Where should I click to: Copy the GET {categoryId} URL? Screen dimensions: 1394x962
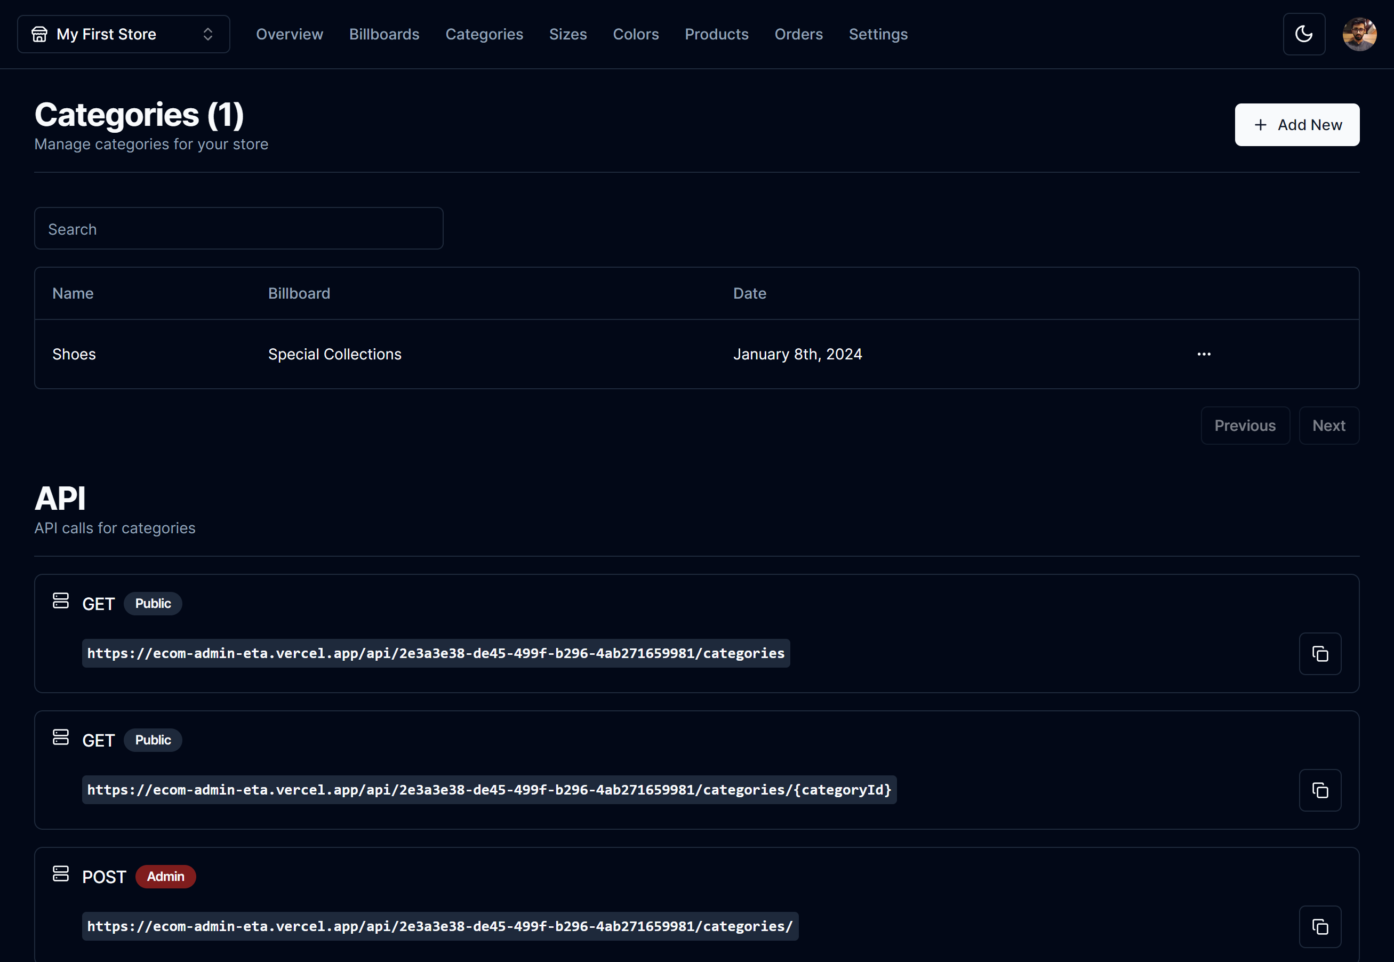pyautogui.click(x=1320, y=791)
